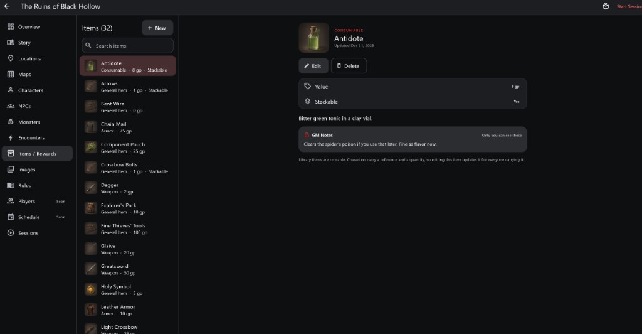
Task: Open the Dagger weapon item
Action: pos(127,188)
